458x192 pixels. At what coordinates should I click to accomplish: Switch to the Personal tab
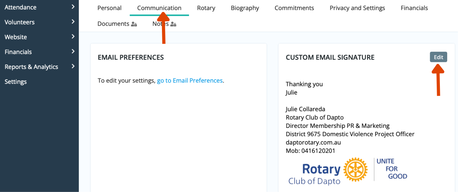tap(109, 8)
